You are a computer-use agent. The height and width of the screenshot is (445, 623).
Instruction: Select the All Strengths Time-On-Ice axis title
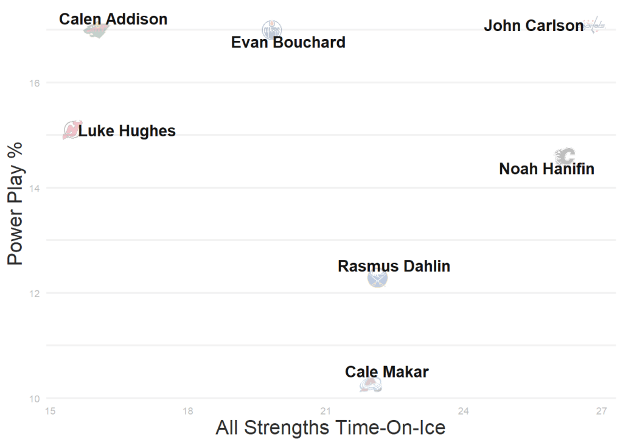pyautogui.click(x=330, y=427)
